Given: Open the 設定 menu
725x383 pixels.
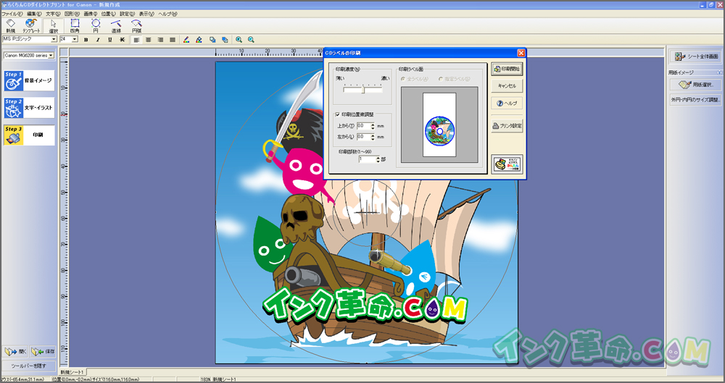Looking at the screenshot, I should 127,14.
